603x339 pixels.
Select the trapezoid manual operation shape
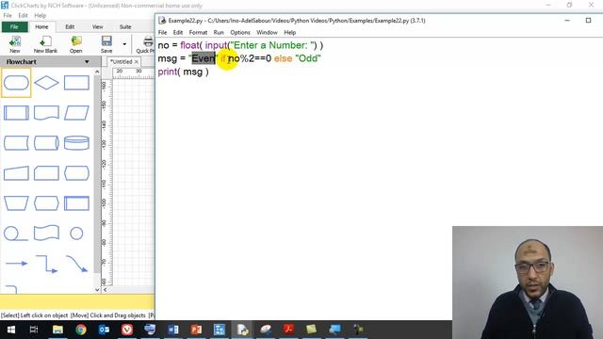pyautogui.click(x=16, y=203)
